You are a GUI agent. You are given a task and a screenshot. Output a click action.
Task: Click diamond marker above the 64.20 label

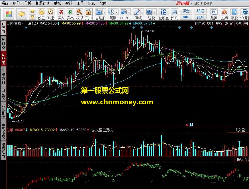pyautogui.click(x=142, y=27)
